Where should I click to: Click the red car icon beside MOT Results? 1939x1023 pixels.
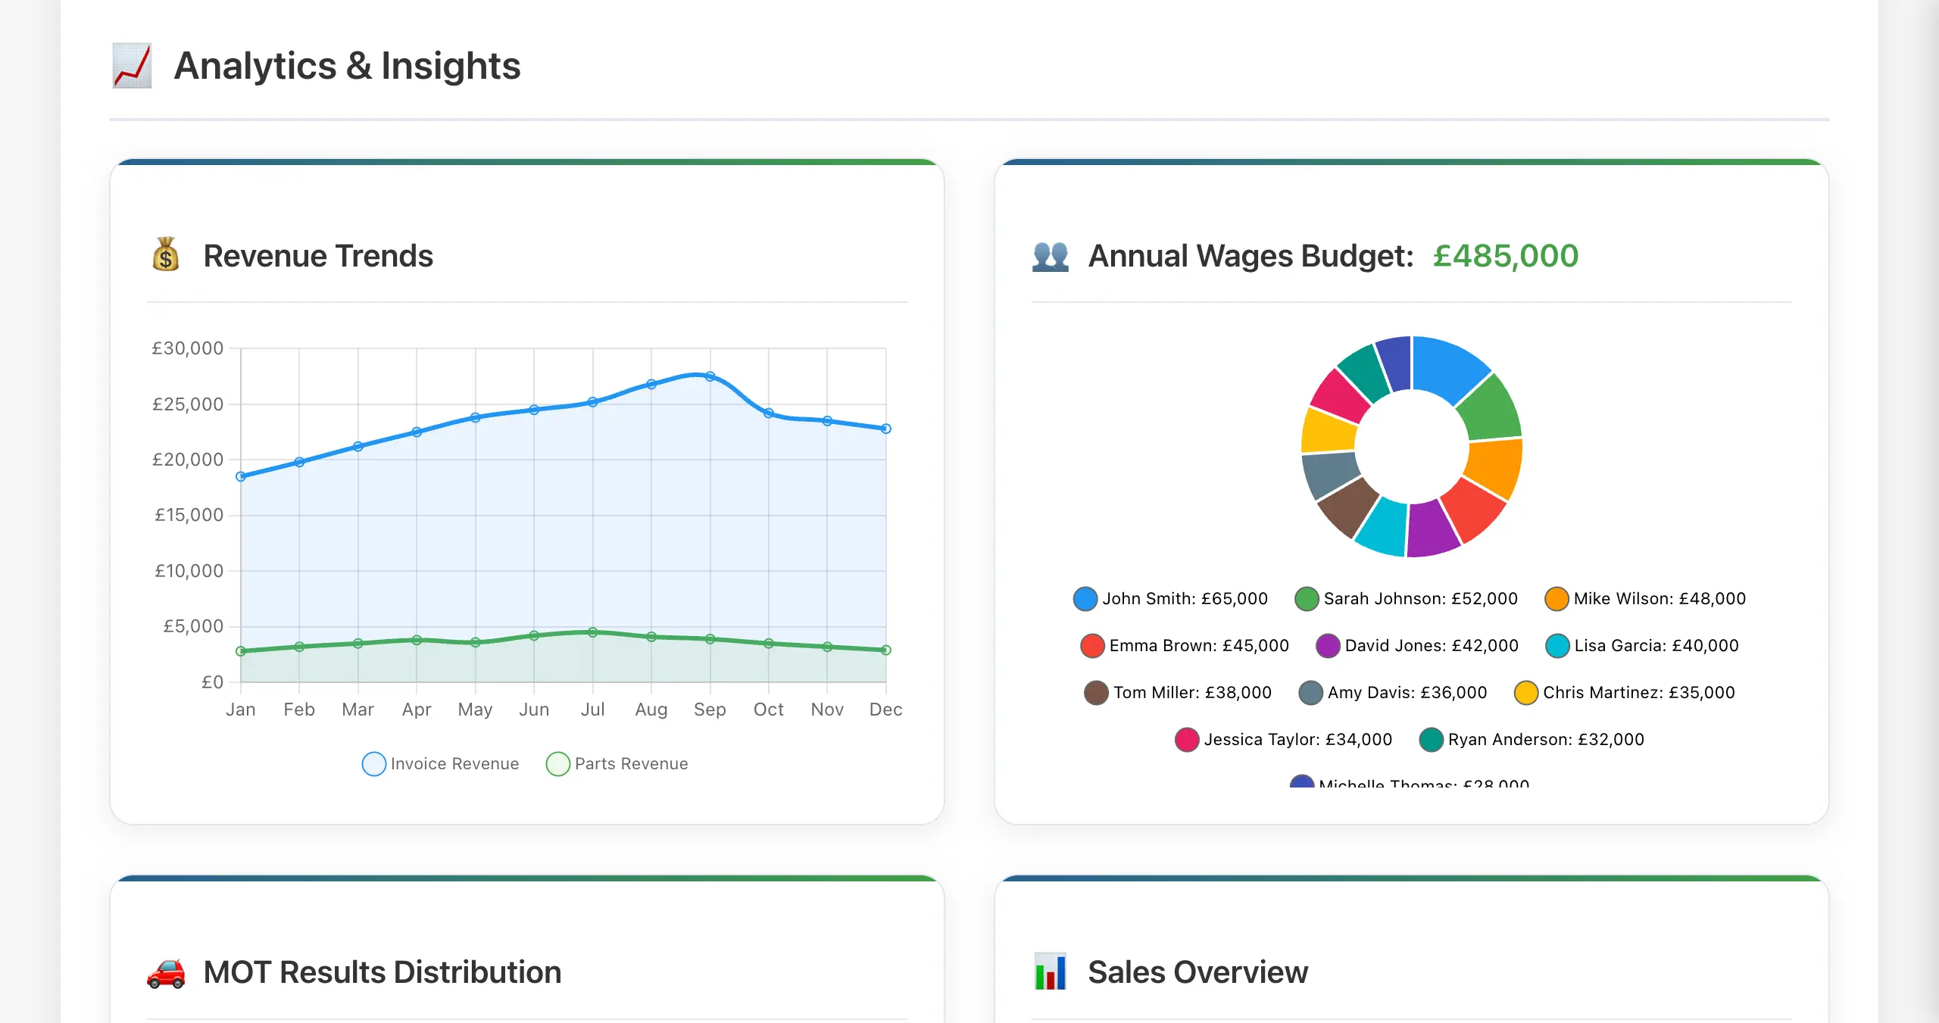coord(166,972)
